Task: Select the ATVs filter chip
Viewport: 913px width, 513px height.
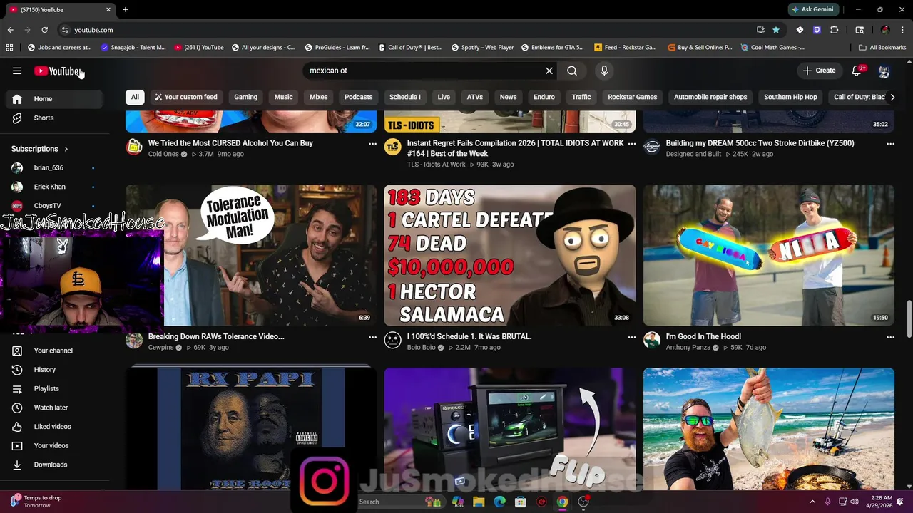Action: (x=474, y=97)
